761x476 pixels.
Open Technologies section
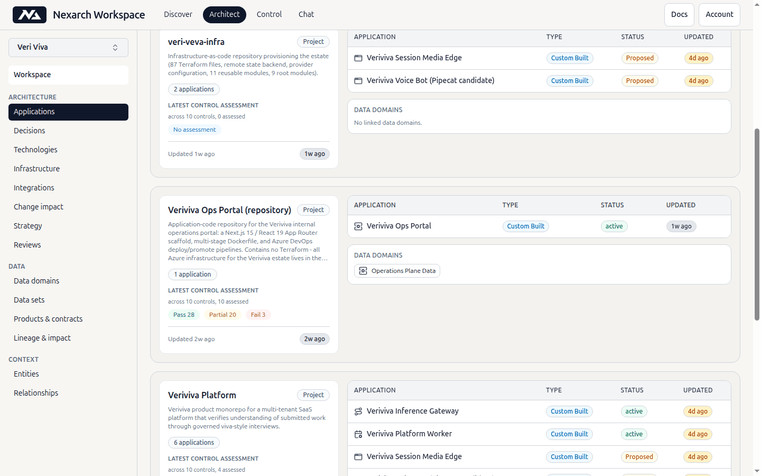click(68, 150)
